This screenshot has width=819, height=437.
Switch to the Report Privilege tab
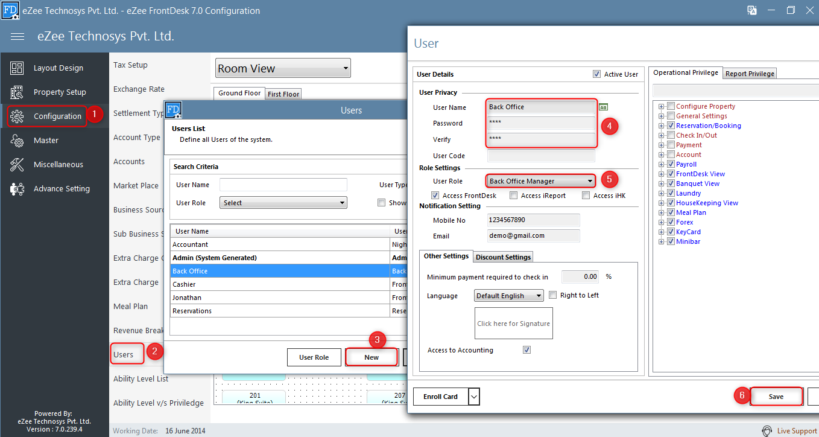pos(750,74)
